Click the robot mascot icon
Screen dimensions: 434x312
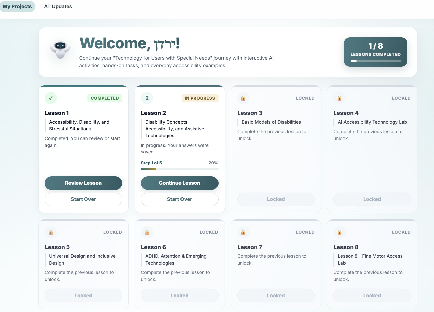pos(60,50)
